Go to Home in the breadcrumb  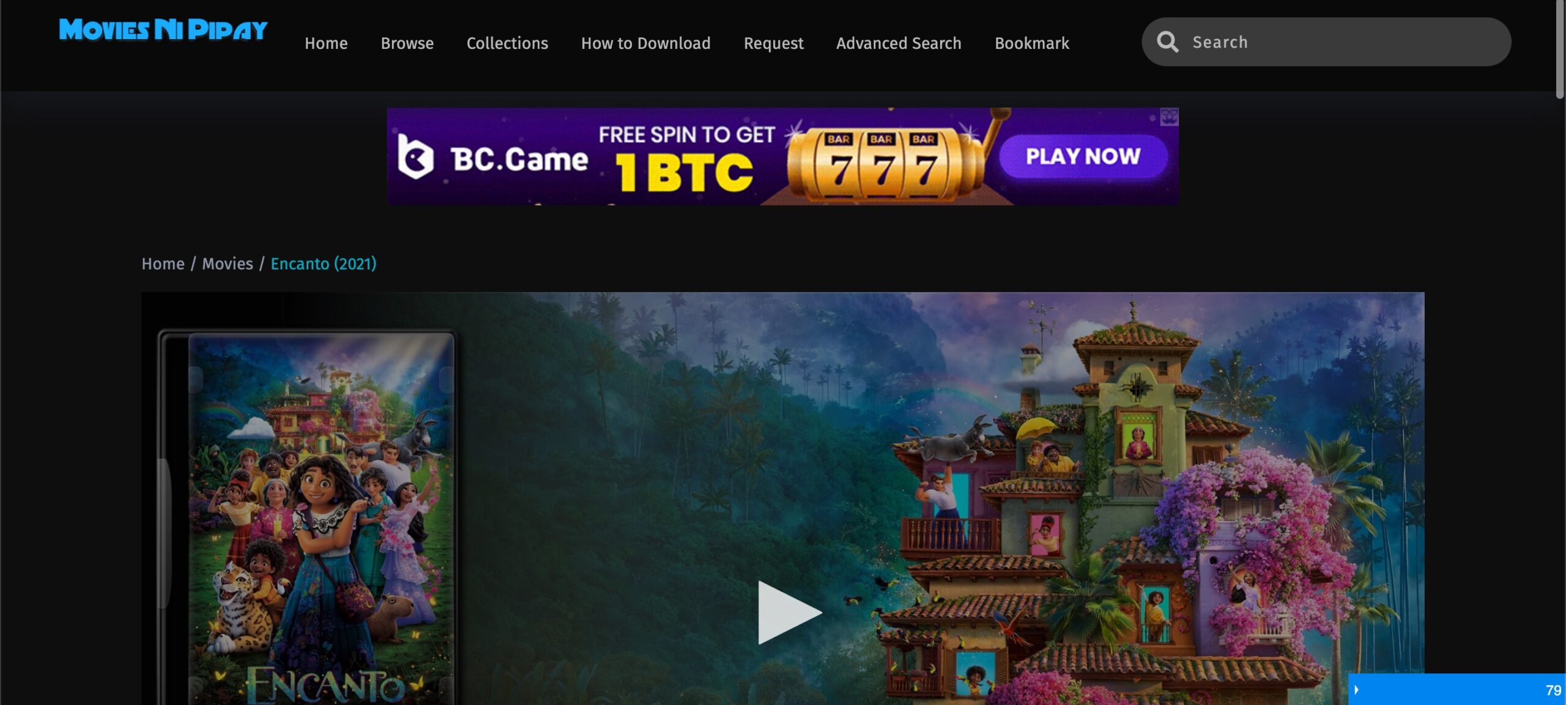point(163,264)
